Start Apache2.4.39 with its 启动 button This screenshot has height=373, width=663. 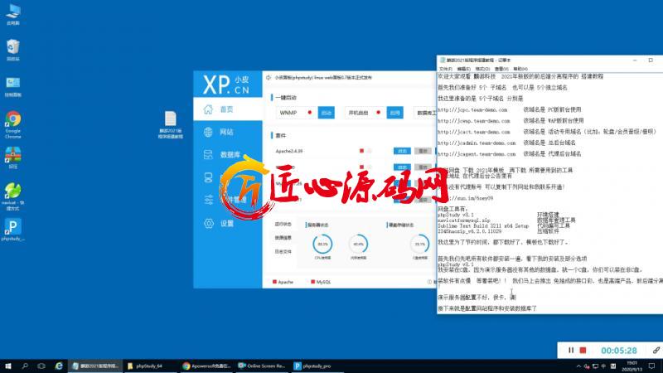coord(402,151)
